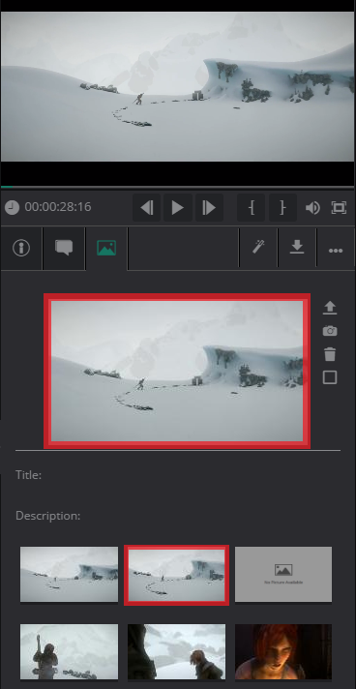Open the Info tab
Viewport: 356px width, 689px height.
coord(21,249)
